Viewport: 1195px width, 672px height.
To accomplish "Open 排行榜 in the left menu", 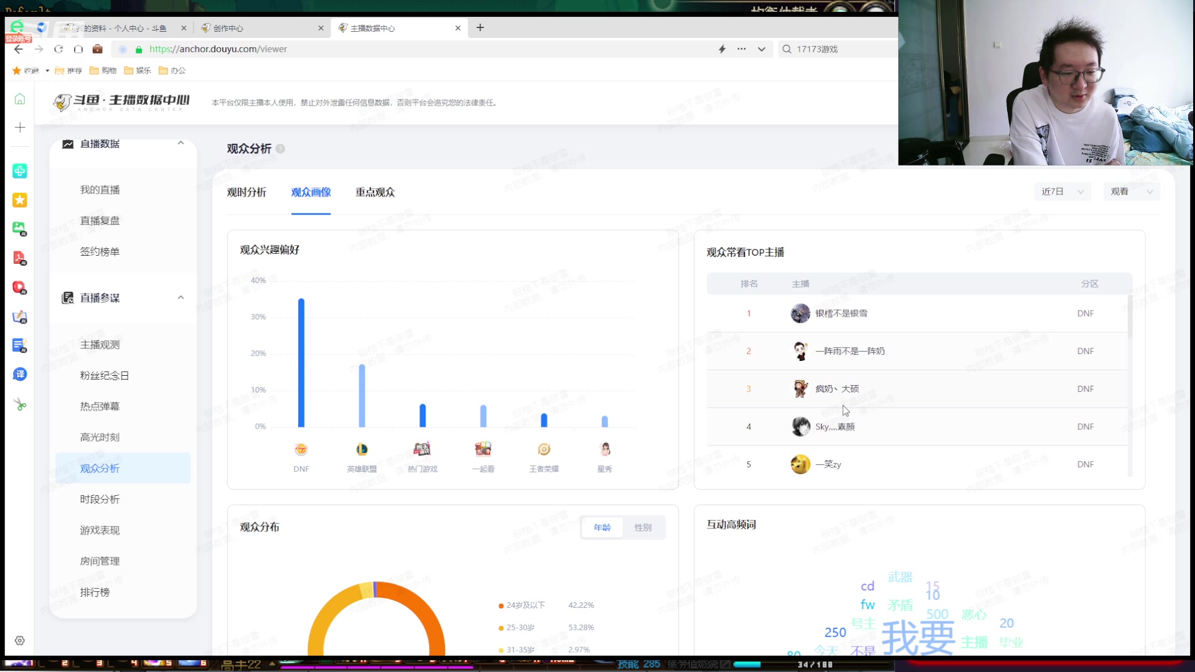I will click(95, 592).
